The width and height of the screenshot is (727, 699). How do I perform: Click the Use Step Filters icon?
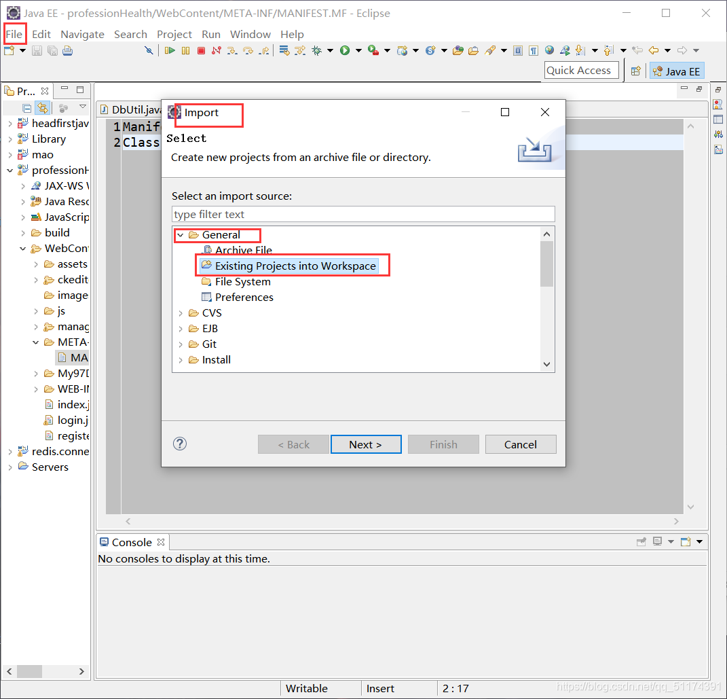300,50
